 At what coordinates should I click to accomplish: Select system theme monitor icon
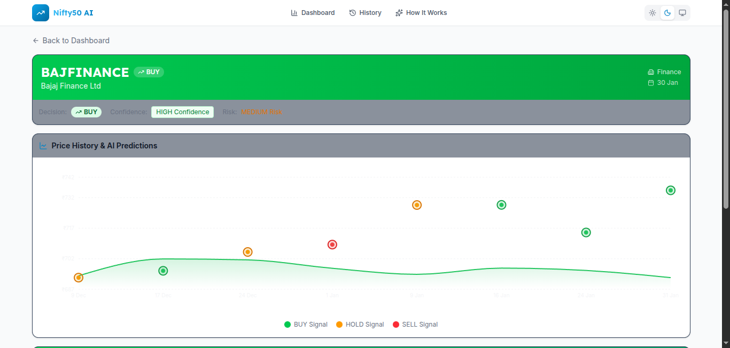682,13
